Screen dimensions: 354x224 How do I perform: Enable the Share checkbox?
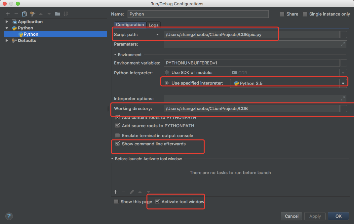tap(282, 14)
